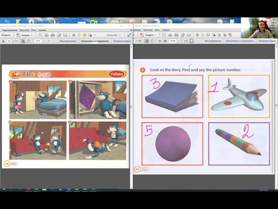The height and width of the screenshot is (209, 278).
Task: Click the yellow comment bubble icon, right window
Action: tap(203, 35)
